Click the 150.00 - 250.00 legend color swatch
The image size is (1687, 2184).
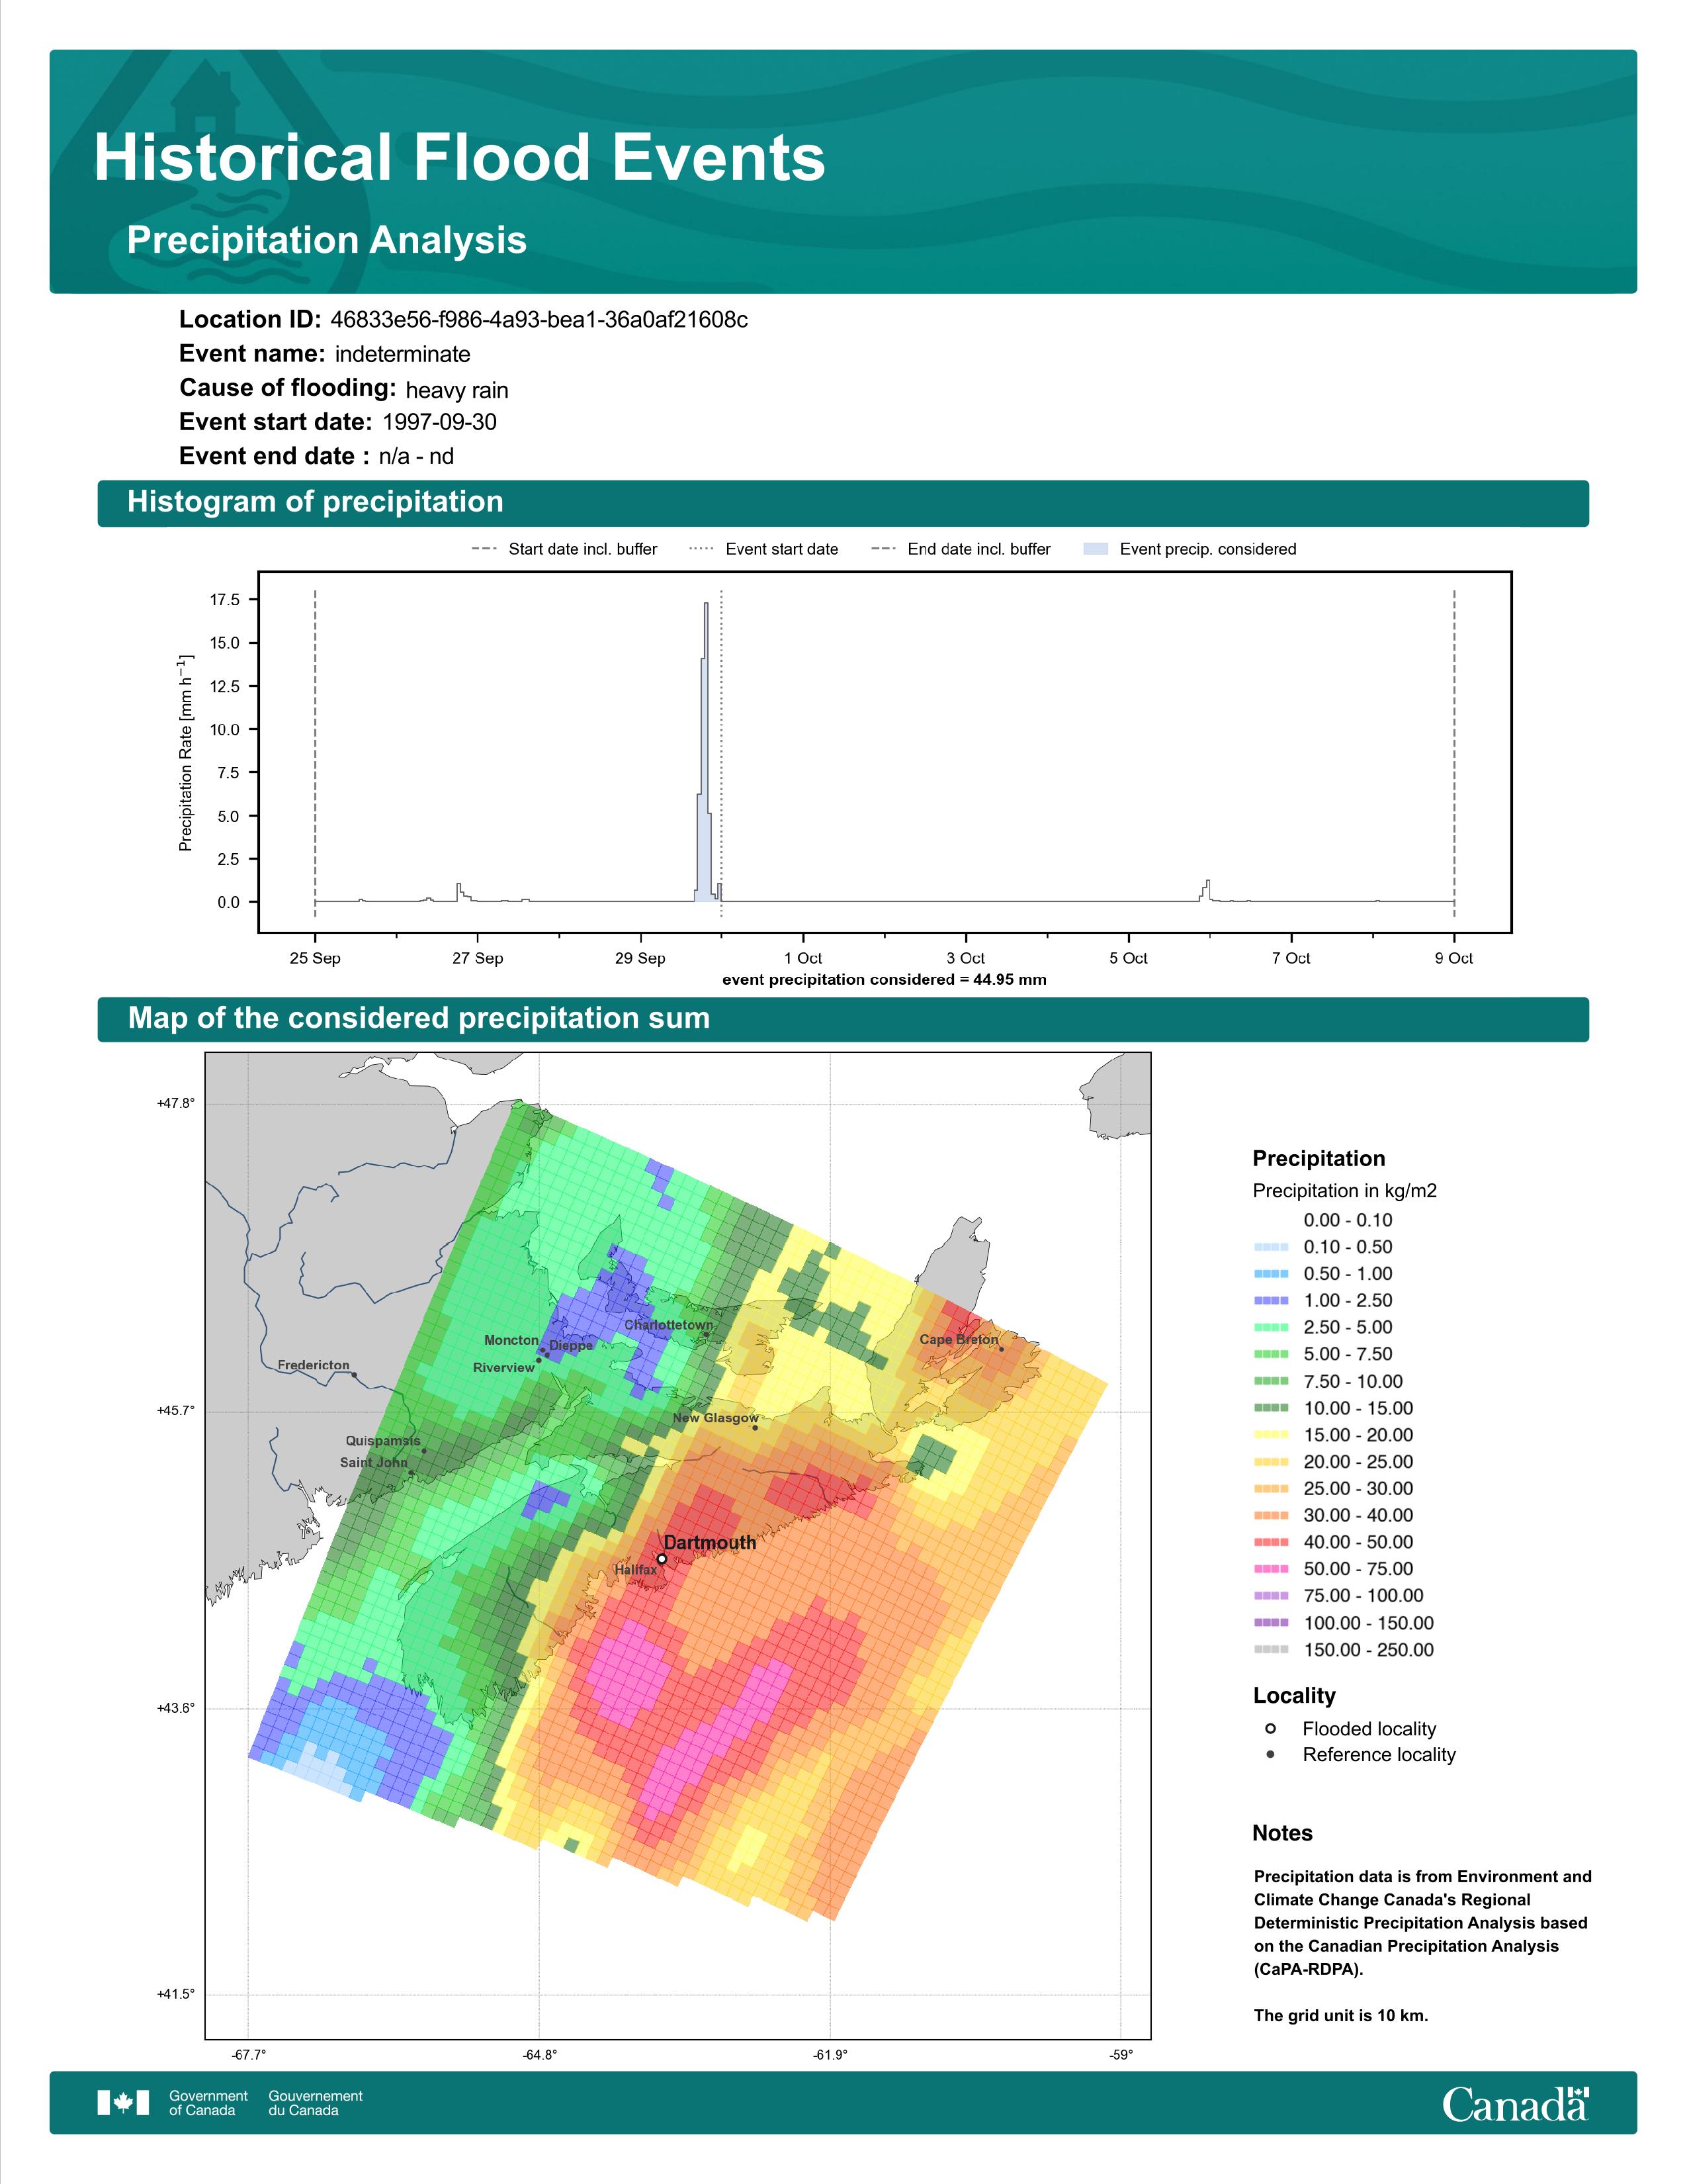click(1270, 1650)
